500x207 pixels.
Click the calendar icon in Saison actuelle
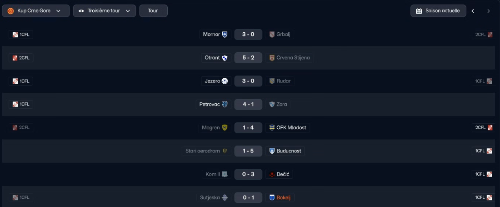[x=419, y=11]
